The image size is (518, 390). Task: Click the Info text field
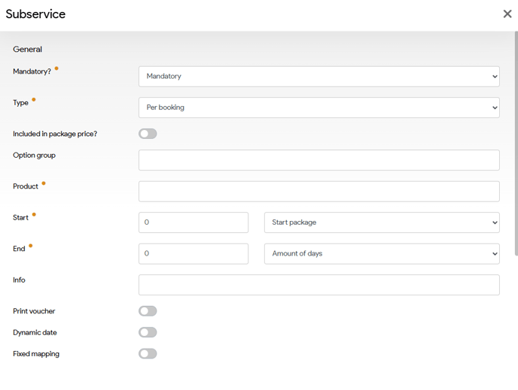tap(318, 285)
